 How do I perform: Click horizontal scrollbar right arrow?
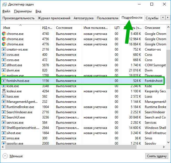point(164,147)
